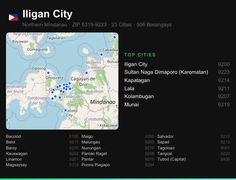Select Pantar in the city list
Screen dimensions: 236x180
click(118, 159)
